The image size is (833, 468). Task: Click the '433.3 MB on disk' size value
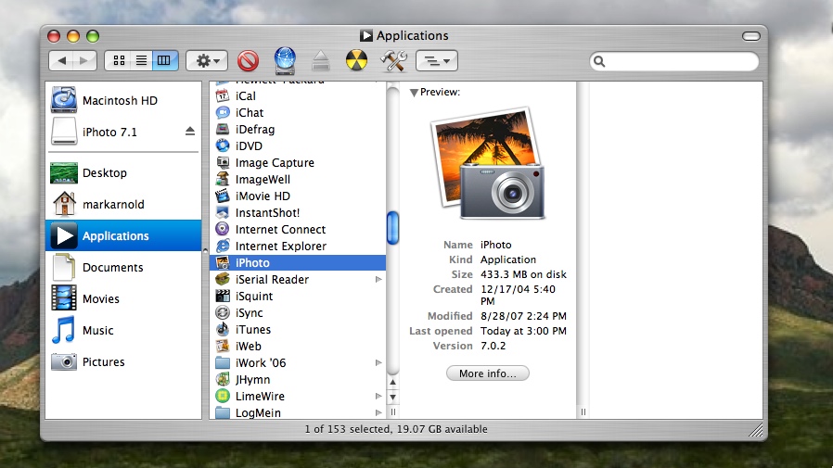click(x=523, y=275)
